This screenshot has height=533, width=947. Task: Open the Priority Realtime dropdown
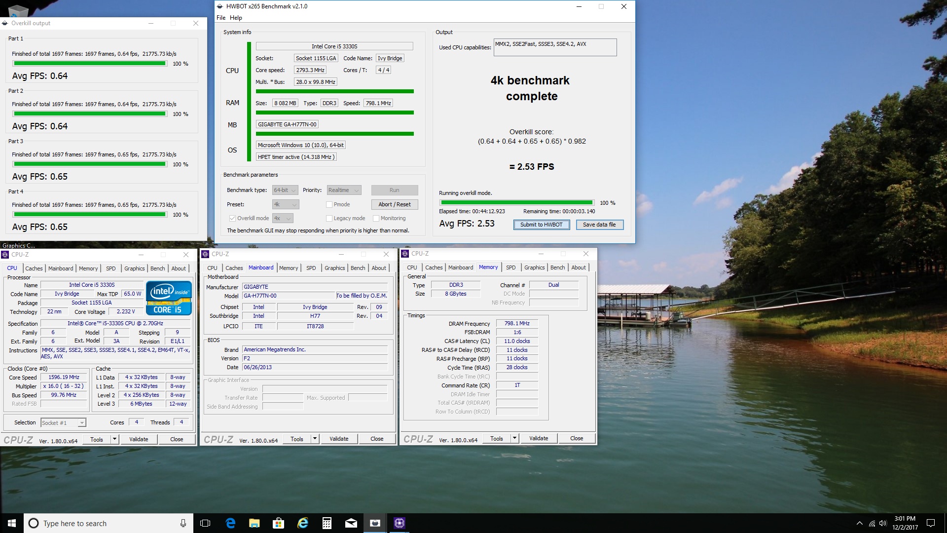[344, 190]
